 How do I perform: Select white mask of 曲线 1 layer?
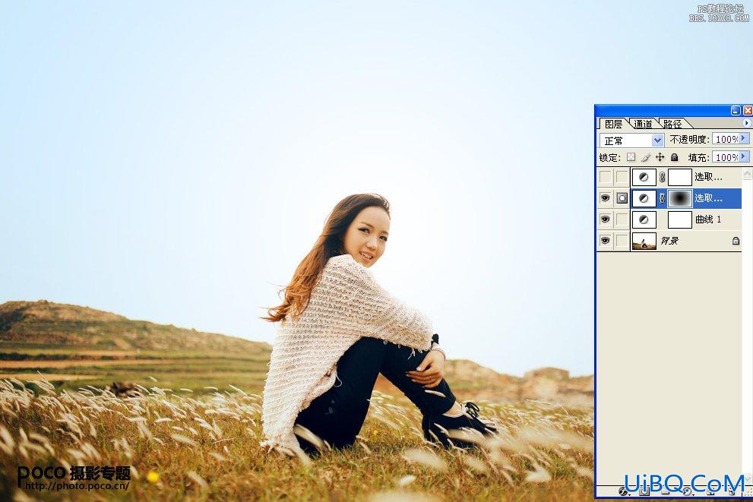click(x=680, y=219)
